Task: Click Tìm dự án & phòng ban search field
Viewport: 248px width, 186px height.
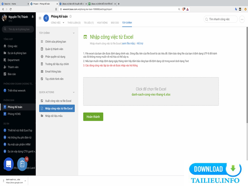Action: (18, 29)
